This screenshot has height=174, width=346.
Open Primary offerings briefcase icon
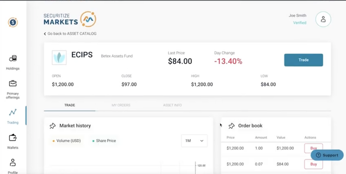pyautogui.click(x=13, y=83)
